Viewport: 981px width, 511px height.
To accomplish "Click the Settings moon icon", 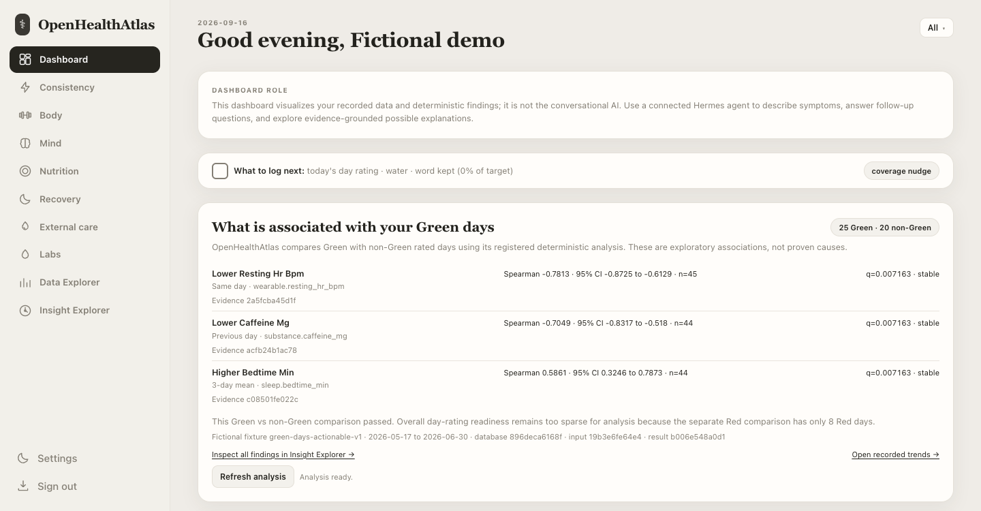I will [x=23, y=459].
